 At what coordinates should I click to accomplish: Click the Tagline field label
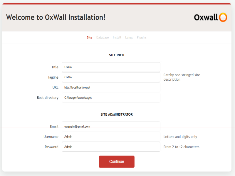(53, 77)
